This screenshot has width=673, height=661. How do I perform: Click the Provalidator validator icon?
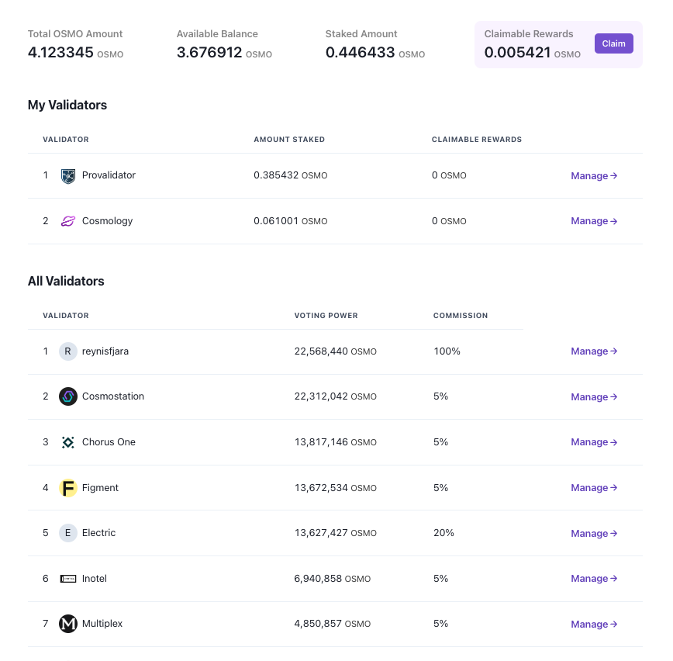point(68,175)
